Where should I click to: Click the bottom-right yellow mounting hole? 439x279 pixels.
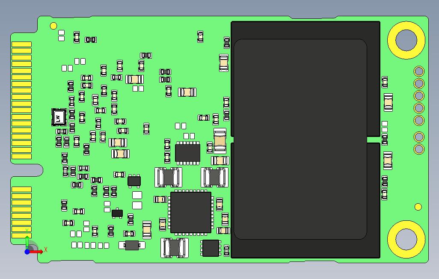pyautogui.click(x=406, y=239)
